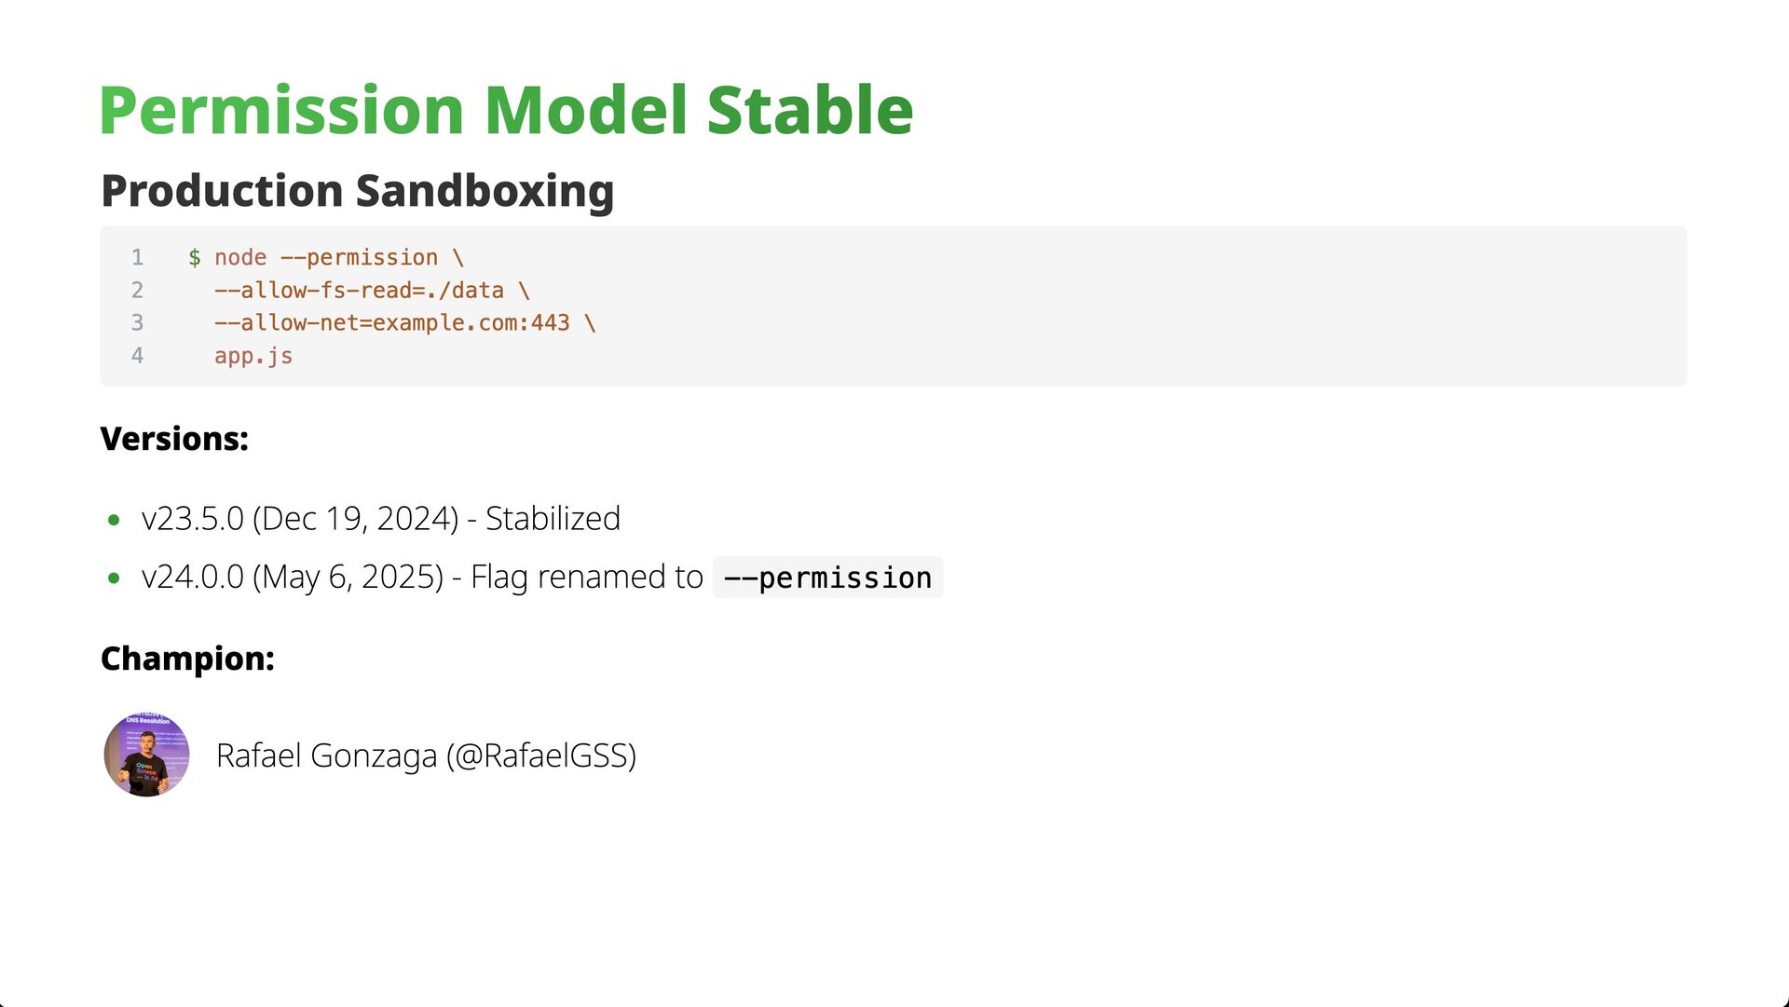The width and height of the screenshot is (1789, 1007).
Task: Click the Rafael Gonzaga (@RafaelGSS) name text
Action: 426,755
